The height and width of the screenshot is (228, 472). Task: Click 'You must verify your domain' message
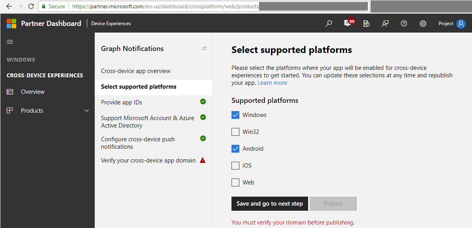pyautogui.click(x=293, y=223)
